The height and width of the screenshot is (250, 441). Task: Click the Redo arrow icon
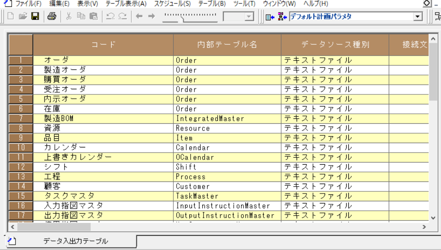(122, 16)
